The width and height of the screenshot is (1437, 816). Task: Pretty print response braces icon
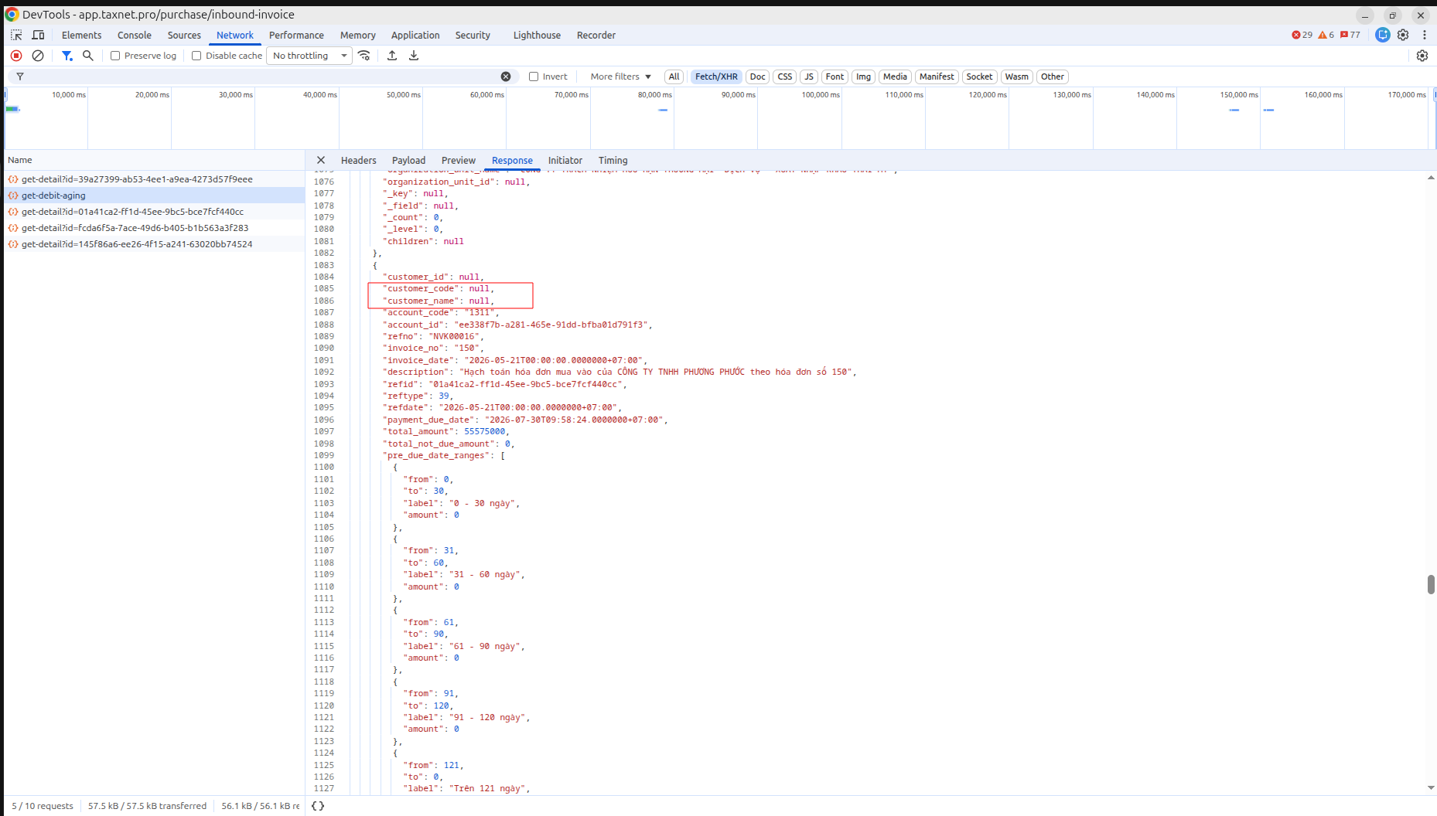[x=318, y=806]
